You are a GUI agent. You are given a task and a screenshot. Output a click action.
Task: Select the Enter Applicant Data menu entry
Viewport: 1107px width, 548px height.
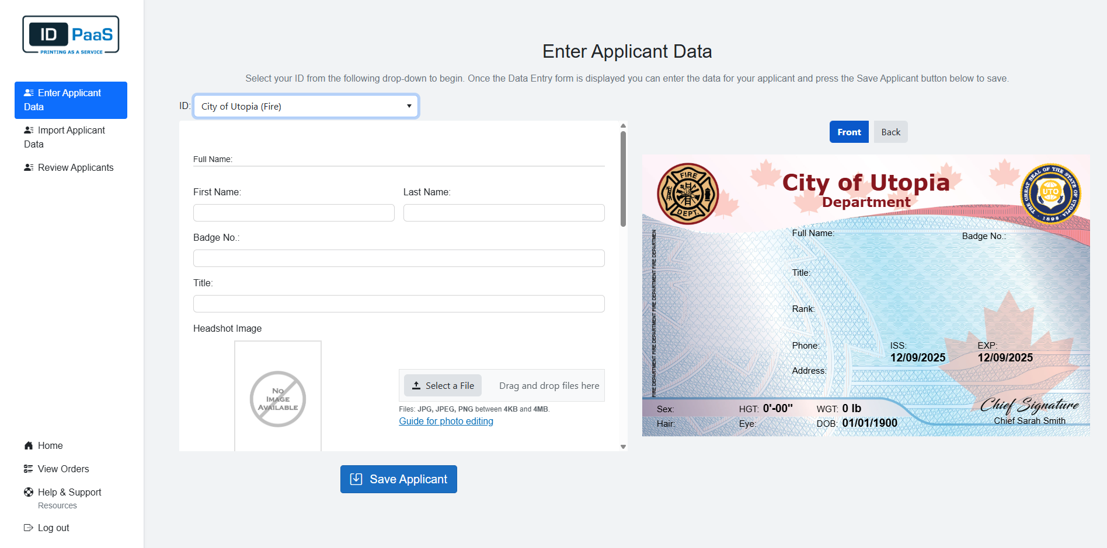[69, 100]
